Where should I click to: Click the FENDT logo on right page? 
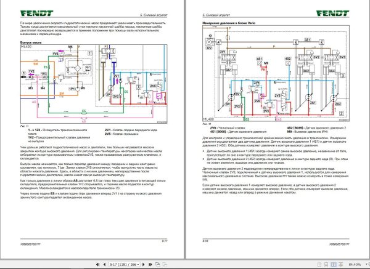tap(332, 14)
